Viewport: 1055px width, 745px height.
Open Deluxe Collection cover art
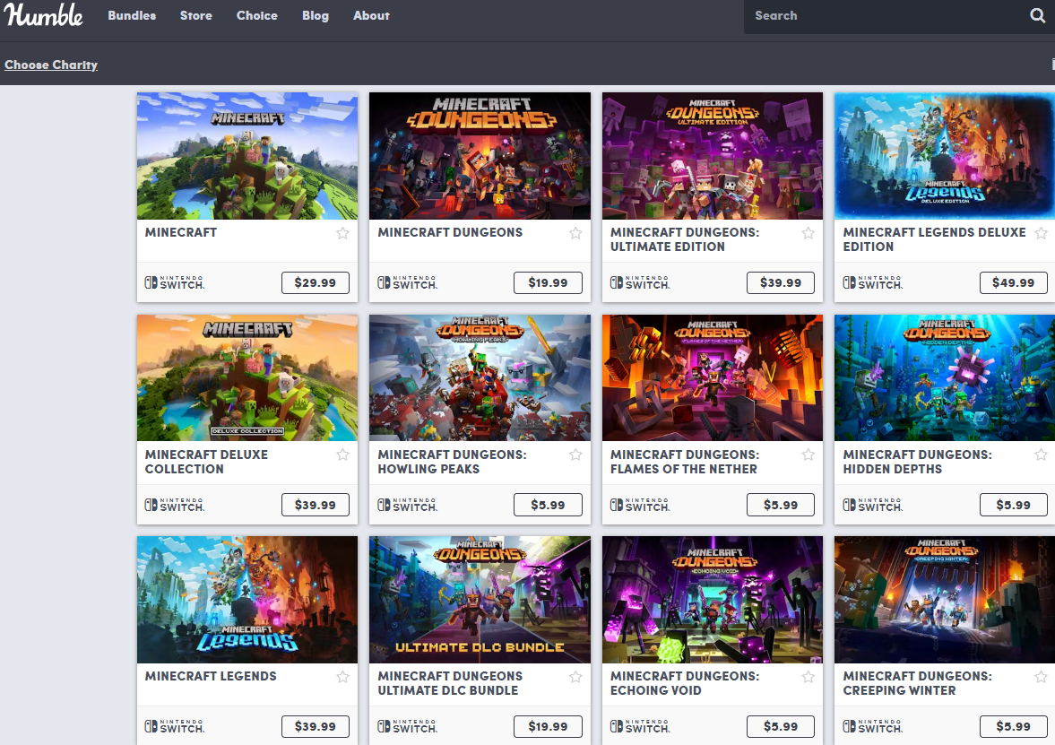246,377
